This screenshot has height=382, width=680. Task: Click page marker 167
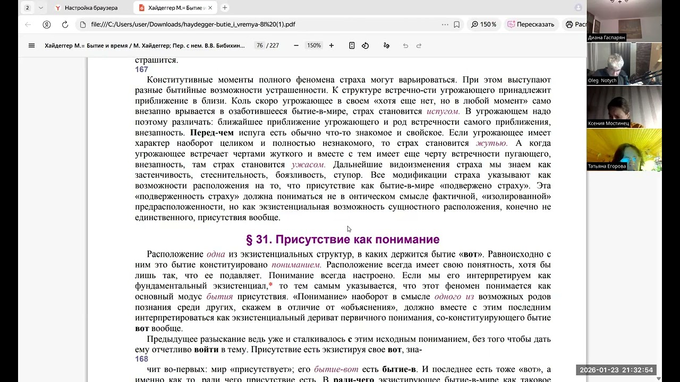pos(141,70)
